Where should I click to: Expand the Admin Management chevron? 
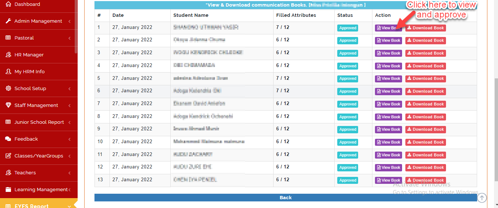click(69, 21)
